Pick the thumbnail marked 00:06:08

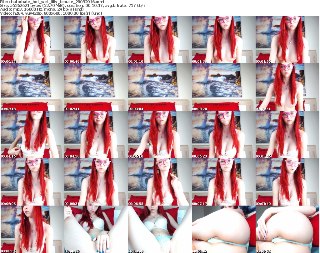point(32,182)
